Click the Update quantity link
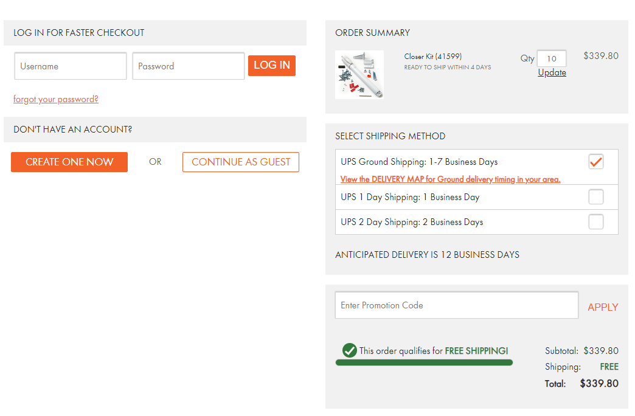 tap(552, 72)
